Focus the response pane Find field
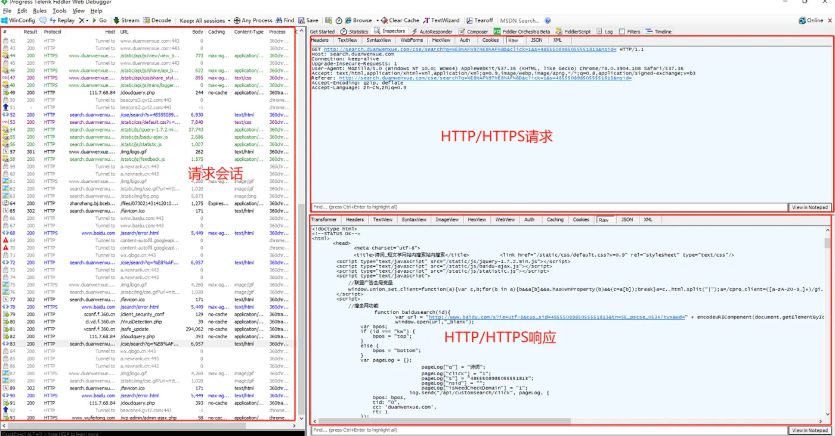Image resolution: width=835 pixels, height=436 pixels. click(549, 430)
